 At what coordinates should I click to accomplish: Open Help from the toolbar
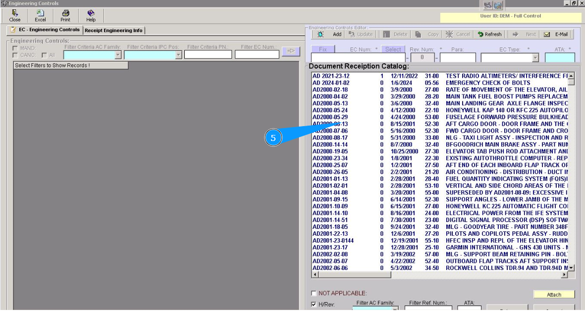pyautogui.click(x=91, y=13)
